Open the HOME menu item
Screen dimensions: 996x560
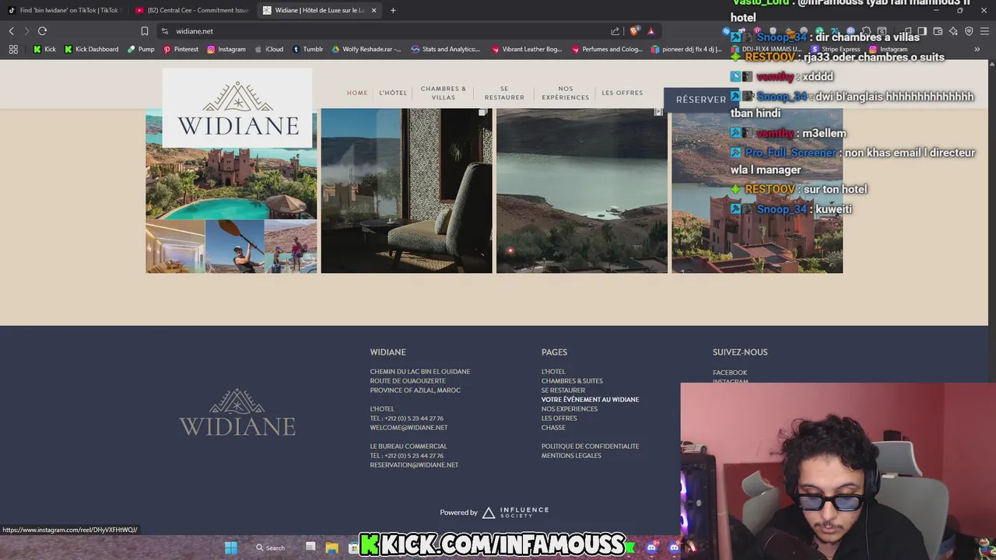click(357, 93)
